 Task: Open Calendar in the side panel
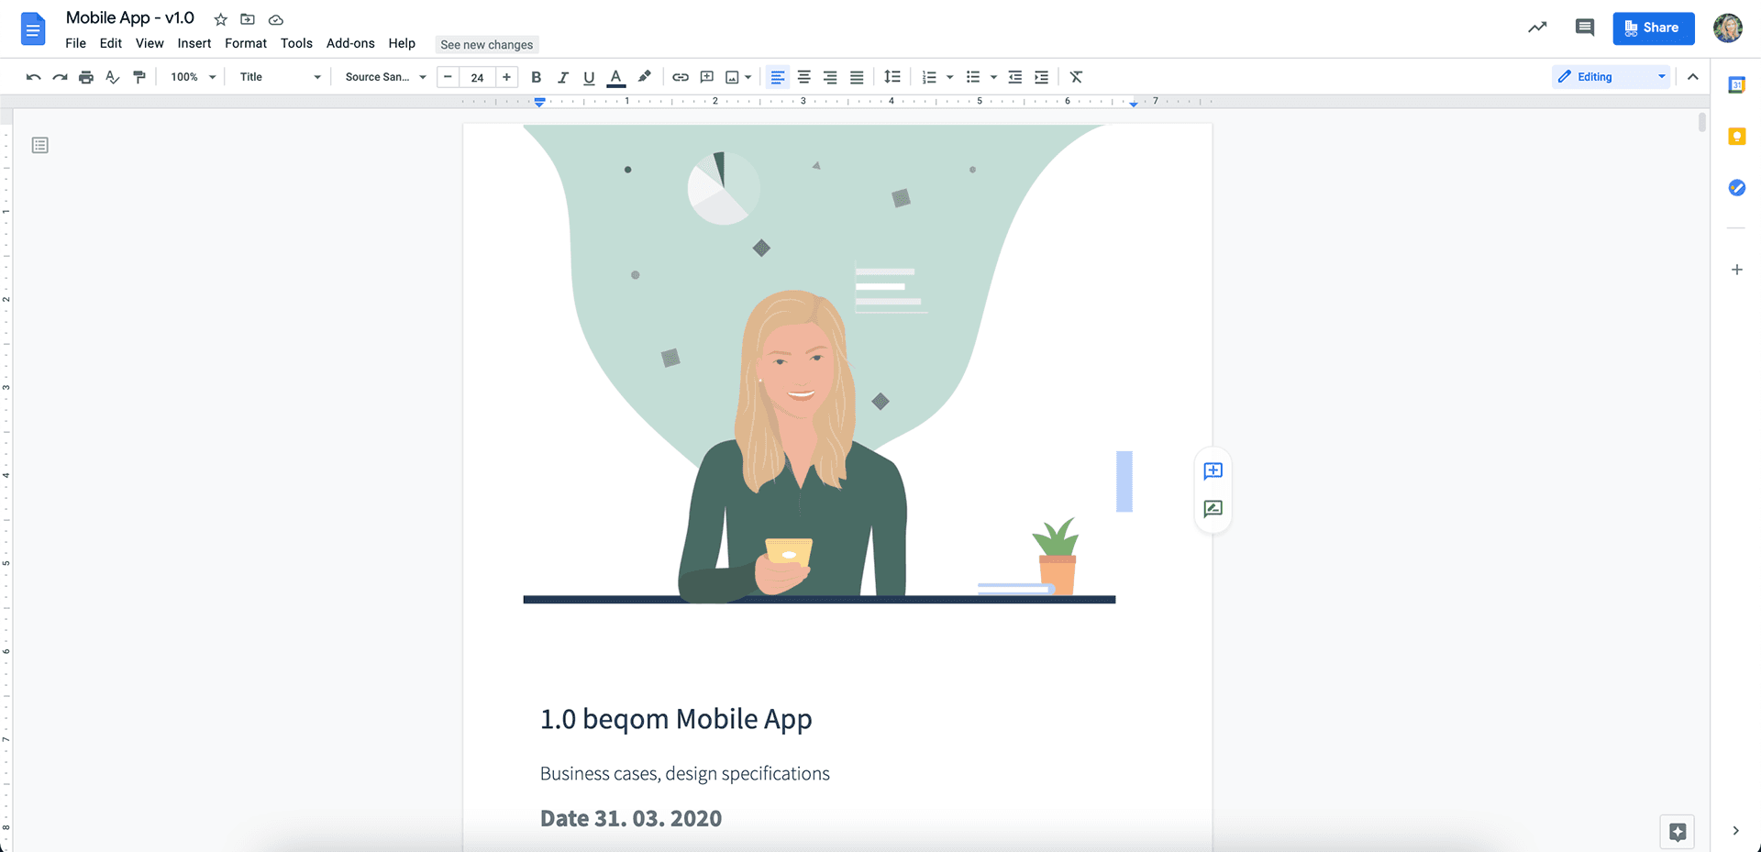point(1736,85)
